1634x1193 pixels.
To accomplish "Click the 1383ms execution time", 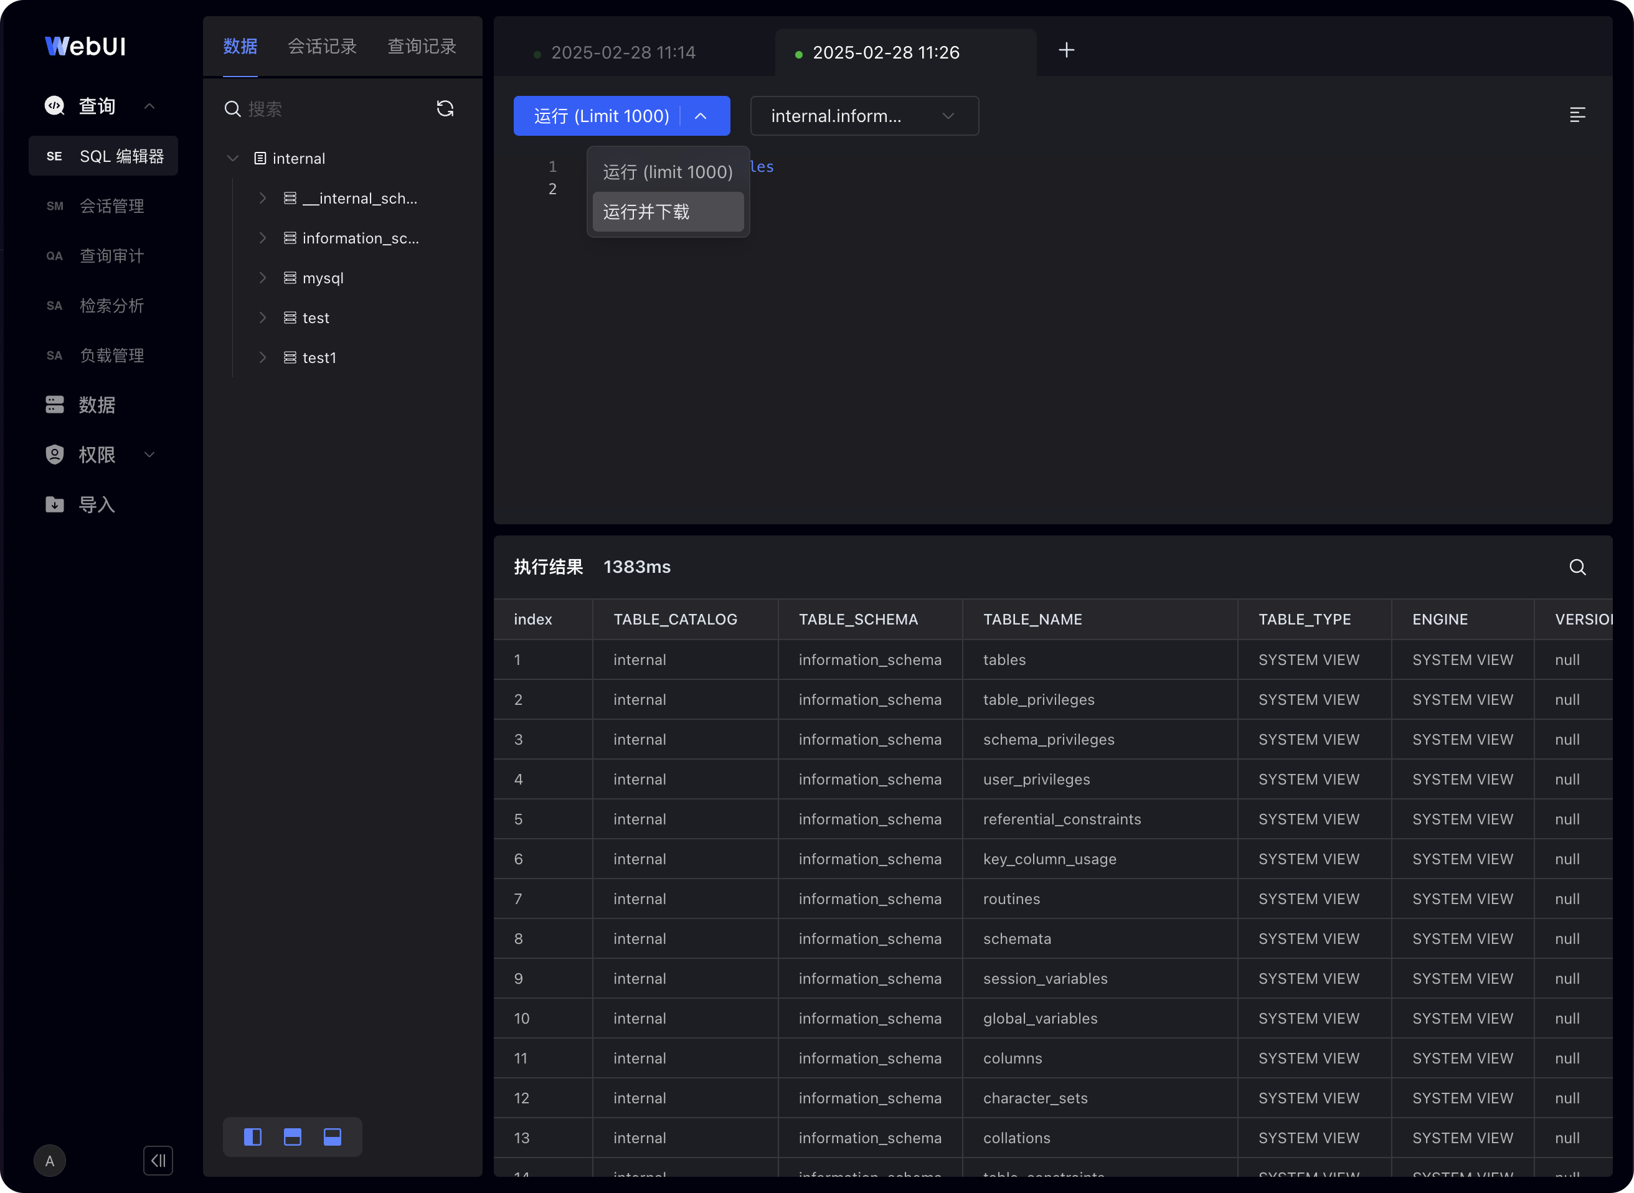I will [637, 567].
